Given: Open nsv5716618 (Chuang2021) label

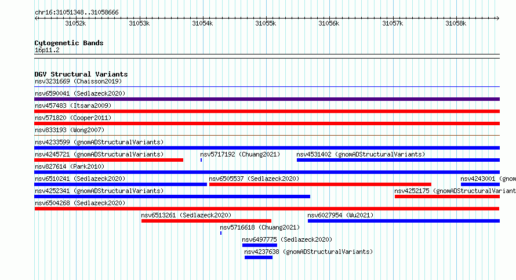Looking at the screenshot, I should coord(260,227).
